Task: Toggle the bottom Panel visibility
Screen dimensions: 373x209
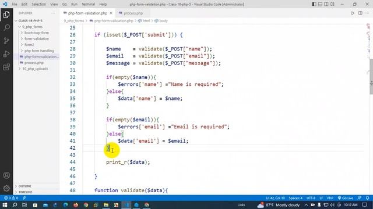Action: pos(320,4)
